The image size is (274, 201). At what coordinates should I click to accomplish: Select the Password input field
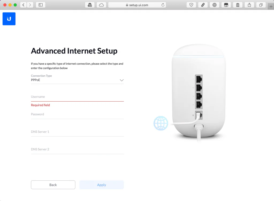[x=77, y=114]
